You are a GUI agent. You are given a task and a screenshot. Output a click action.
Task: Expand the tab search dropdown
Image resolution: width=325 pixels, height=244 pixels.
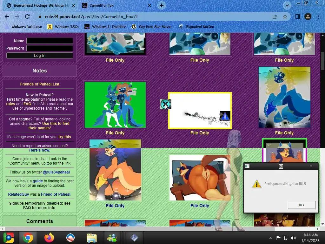[x=287, y=5]
